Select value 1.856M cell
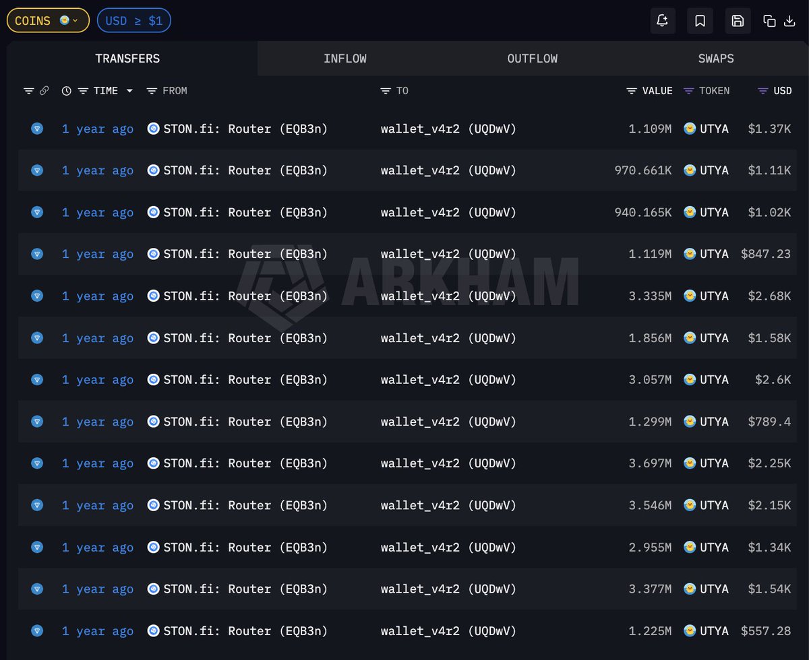The image size is (809, 660). coord(650,337)
